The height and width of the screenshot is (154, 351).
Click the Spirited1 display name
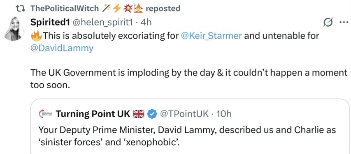49,22
